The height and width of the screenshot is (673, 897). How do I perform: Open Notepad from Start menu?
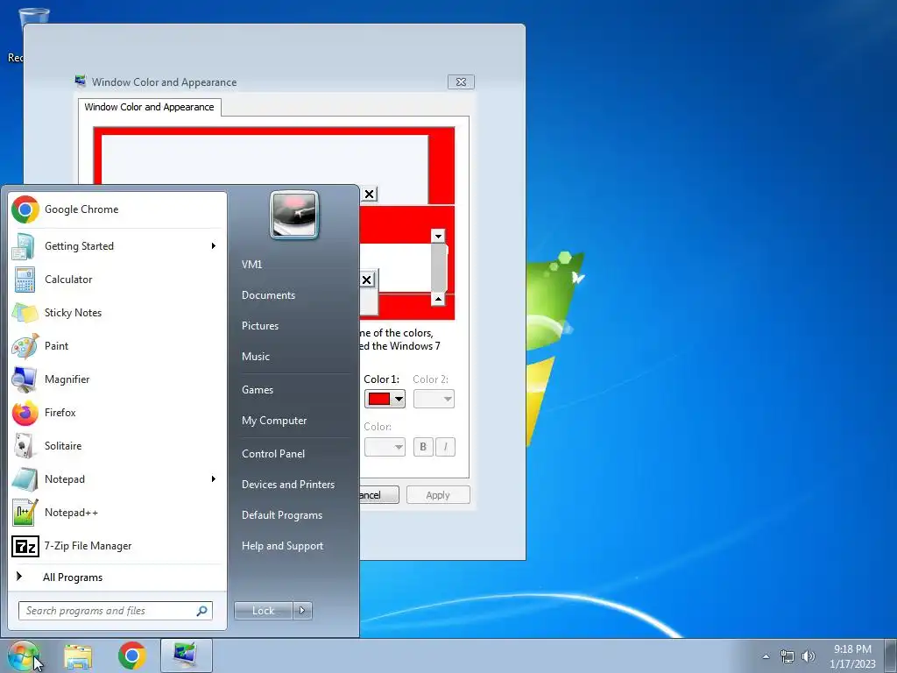point(117,479)
